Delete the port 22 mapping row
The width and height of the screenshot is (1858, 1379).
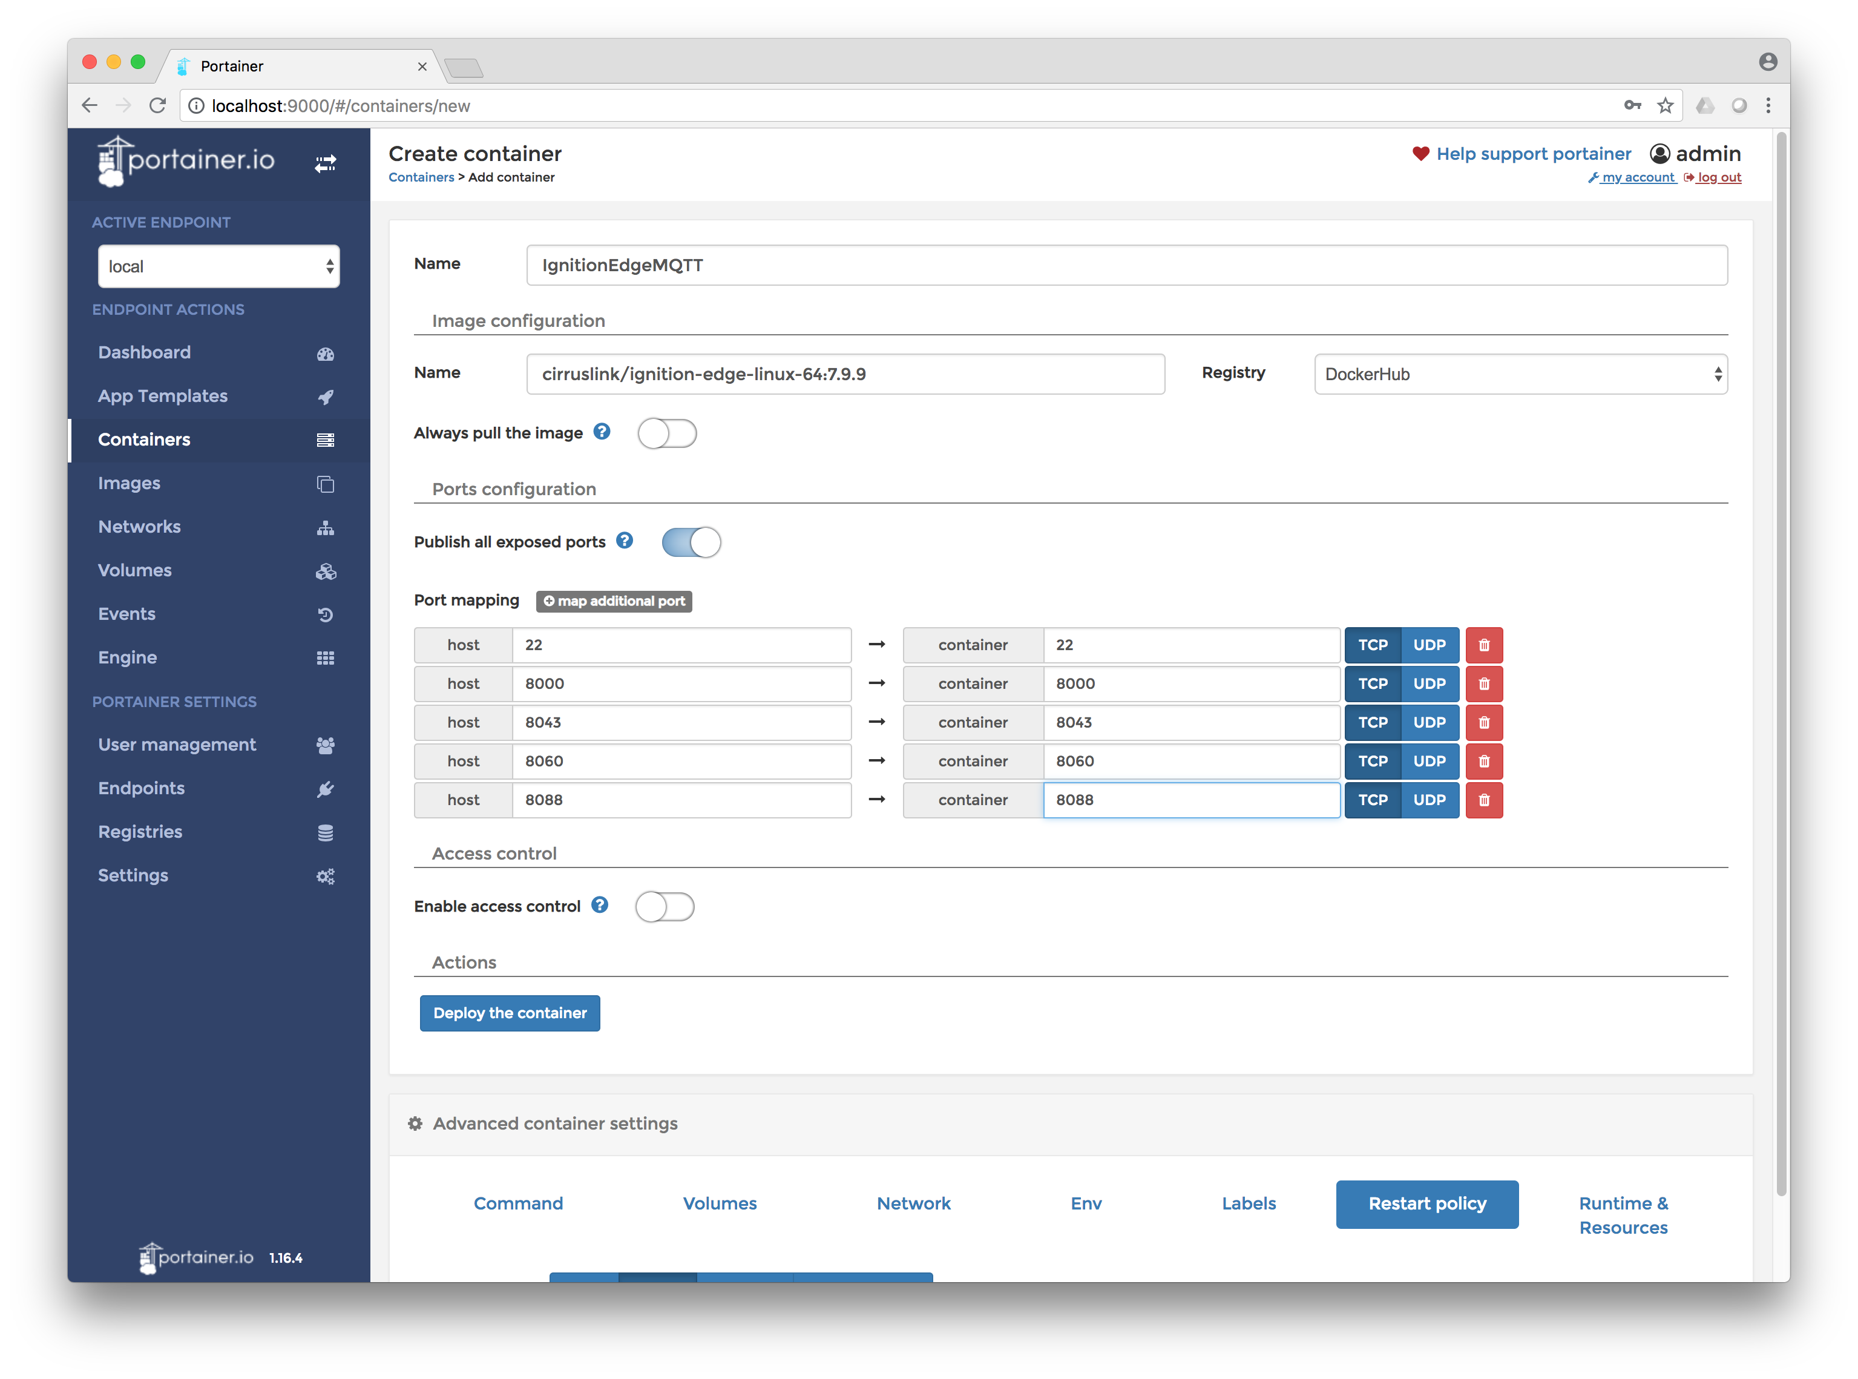(1484, 645)
